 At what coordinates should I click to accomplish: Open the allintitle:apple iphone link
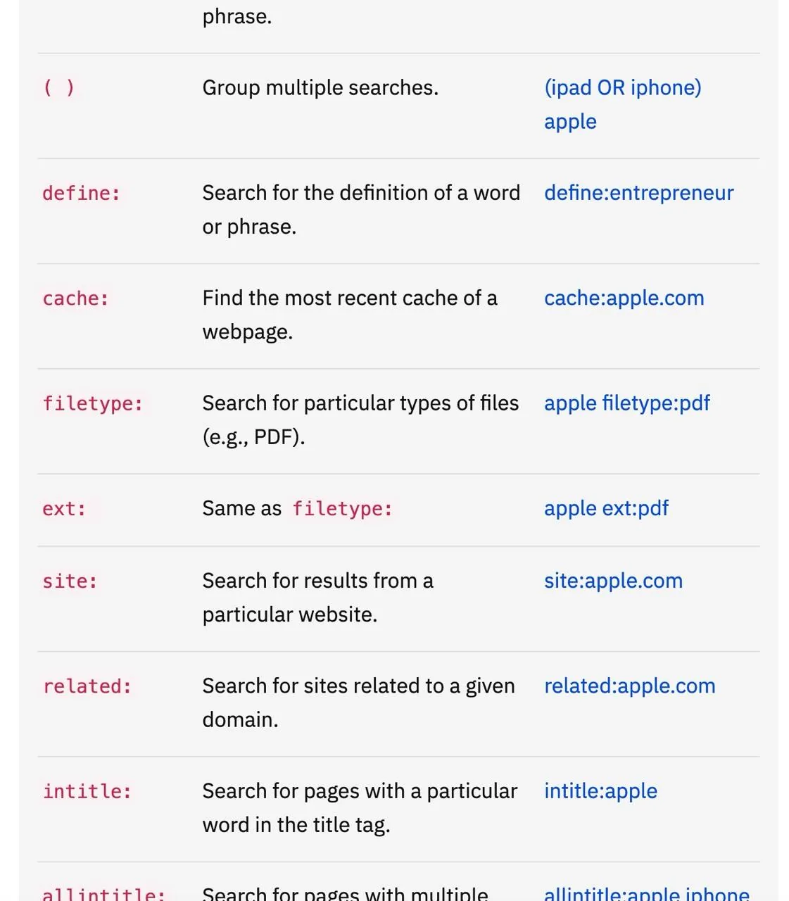point(647,893)
